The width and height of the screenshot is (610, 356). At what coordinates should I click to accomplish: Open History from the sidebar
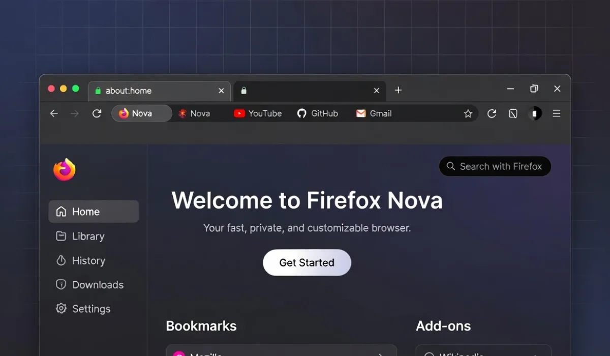pyautogui.click(x=87, y=260)
